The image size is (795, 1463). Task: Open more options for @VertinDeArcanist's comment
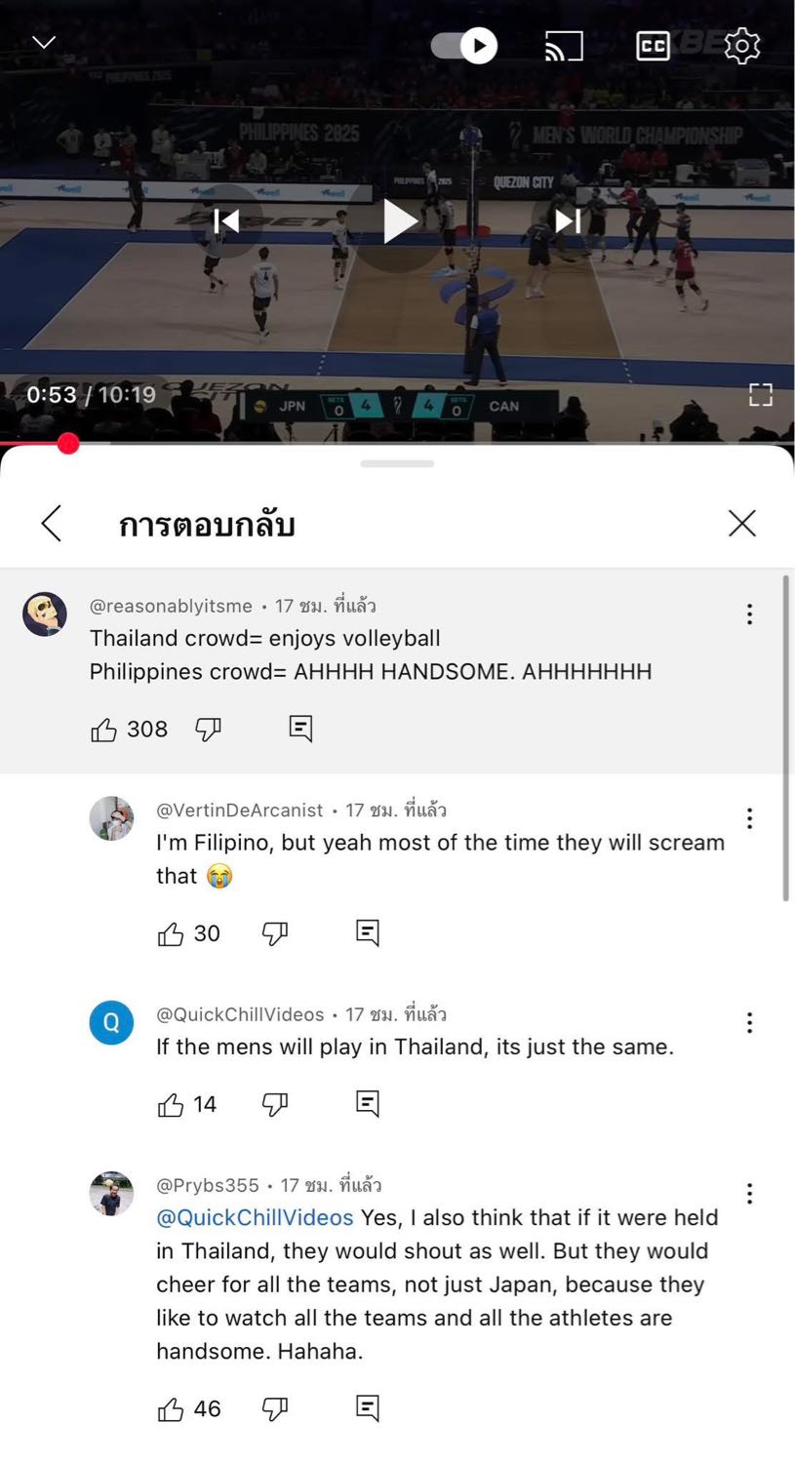pyautogui.click(x=749, y=818)
